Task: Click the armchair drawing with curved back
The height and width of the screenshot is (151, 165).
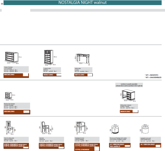Action: 46,128
